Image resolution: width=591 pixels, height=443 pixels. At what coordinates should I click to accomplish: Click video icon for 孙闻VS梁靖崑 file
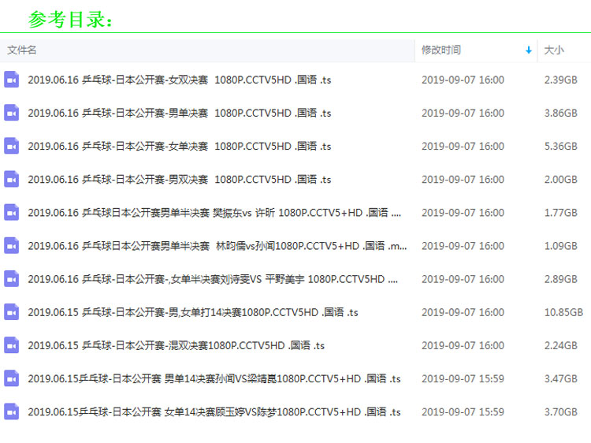[x=12, y=378]
